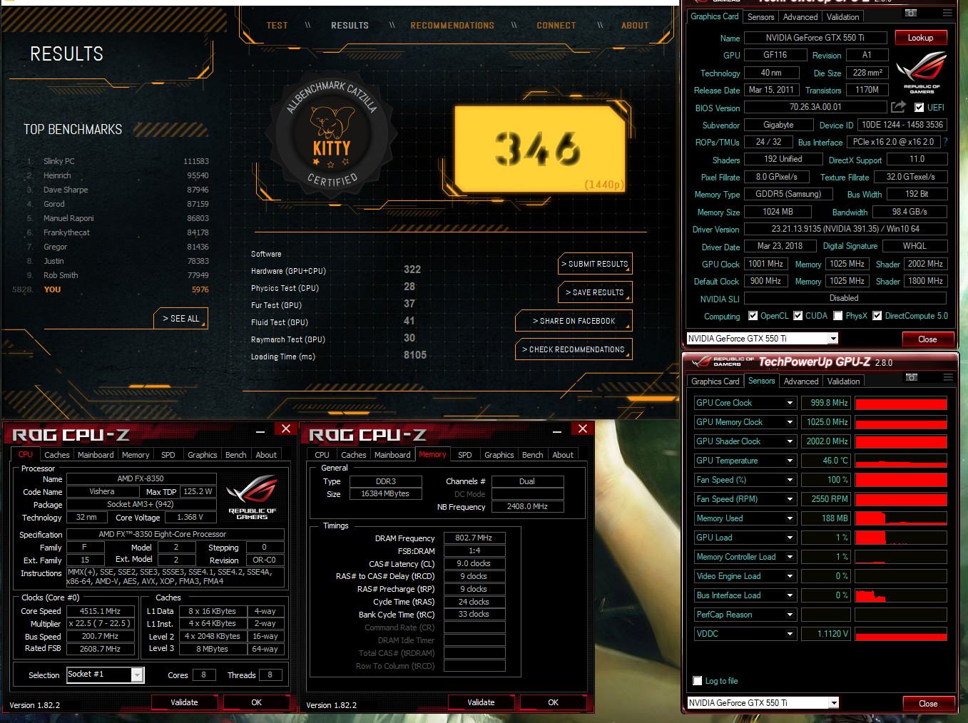The image size is (968, 723).
Task: Enable the PhysX checkbox
Action: pyautogui.click(x=838, y=316)
